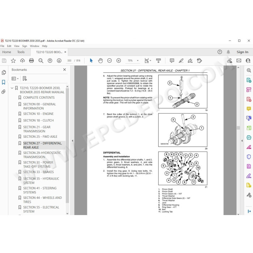Viewport: 253px width, 253px height.
Task: Collapse the T2210 repair manual bookmark tree
Action: (x=12, y=88)
